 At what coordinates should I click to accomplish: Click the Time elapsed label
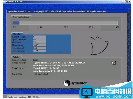18,48
